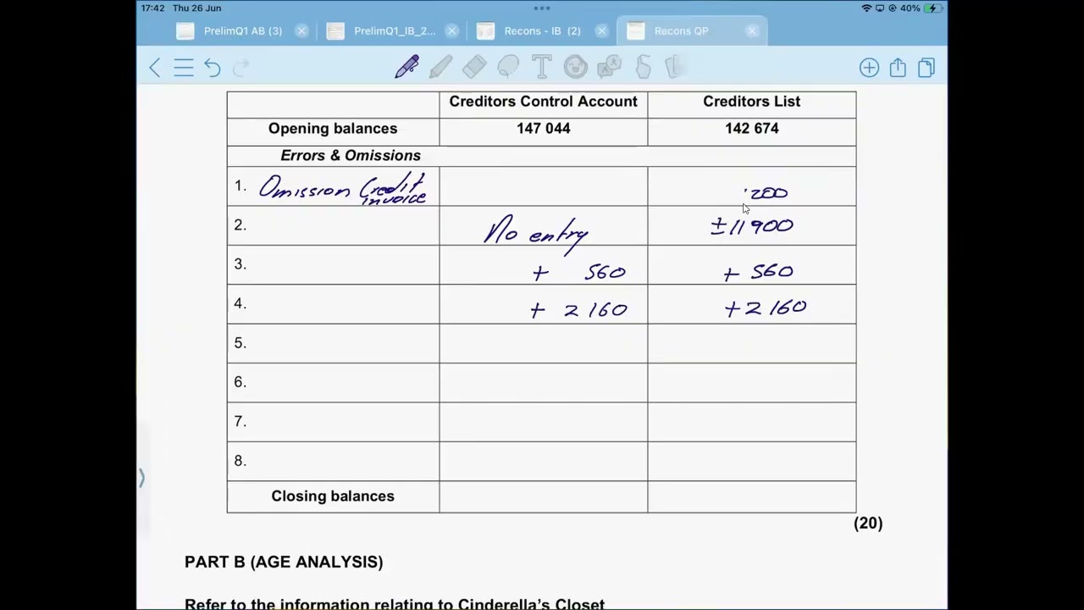Click row number 5 in the table
The image size is (1084, 610).
point(240,343)
